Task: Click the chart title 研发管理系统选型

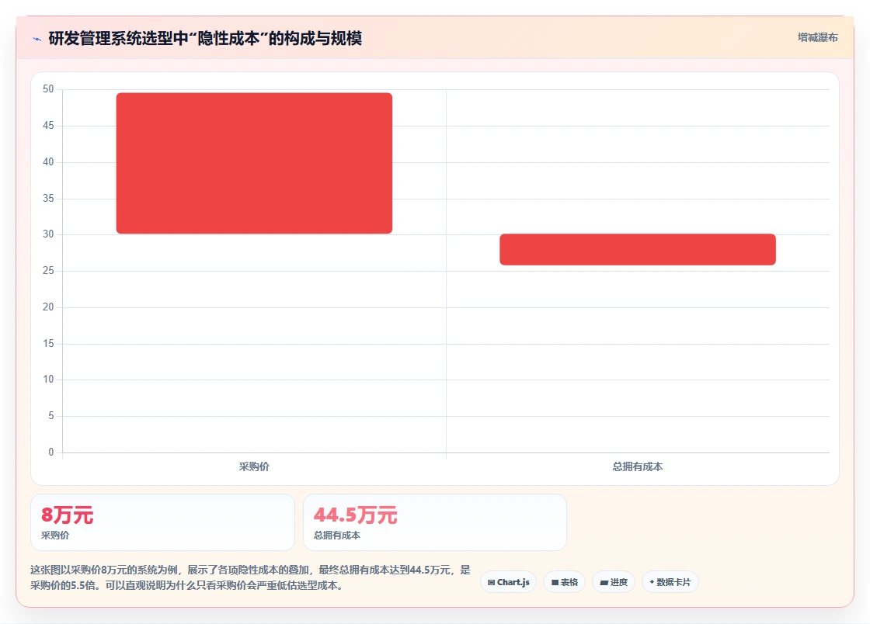Action: coord(205,38)
